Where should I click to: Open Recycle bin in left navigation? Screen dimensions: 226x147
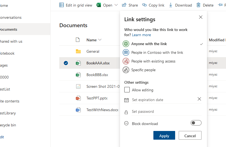pyautogui.click(x=8, y=125)
